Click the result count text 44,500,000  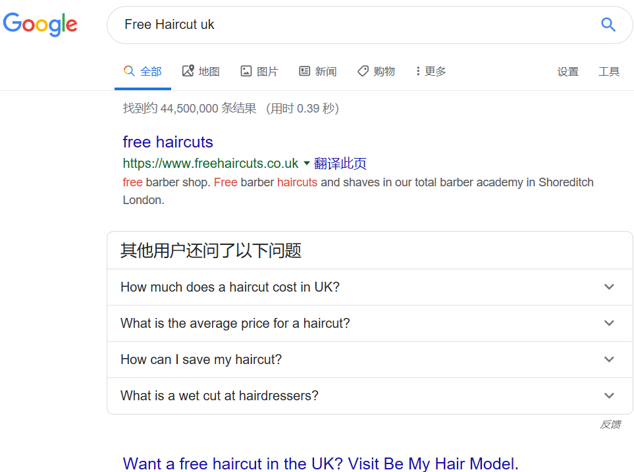tap(189, 109)
